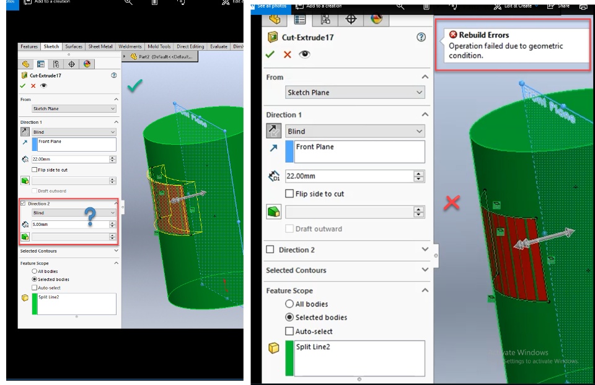Select the Weldments tab
This screenshot has height=385, width=595.
(x=130, y=46)
